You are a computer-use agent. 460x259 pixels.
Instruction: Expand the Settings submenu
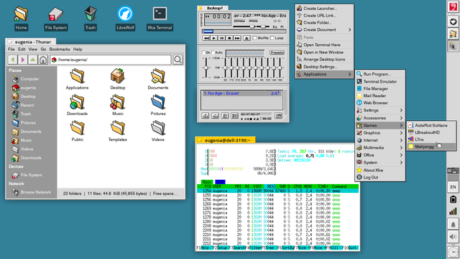(380, 110)
